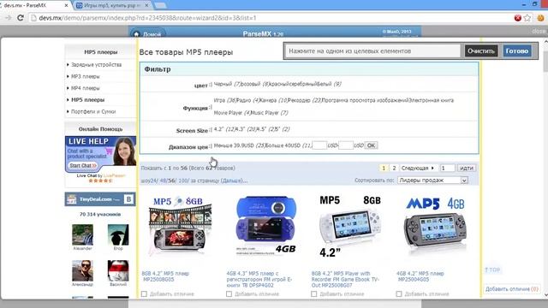Open Портфели и Сумки category
Image resolution: width=548 pixels, height=308 pixels.
[x=93, y=112]
